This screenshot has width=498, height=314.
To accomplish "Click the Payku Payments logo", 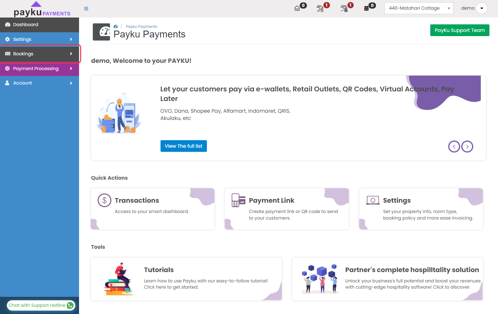I will point(42,9).
